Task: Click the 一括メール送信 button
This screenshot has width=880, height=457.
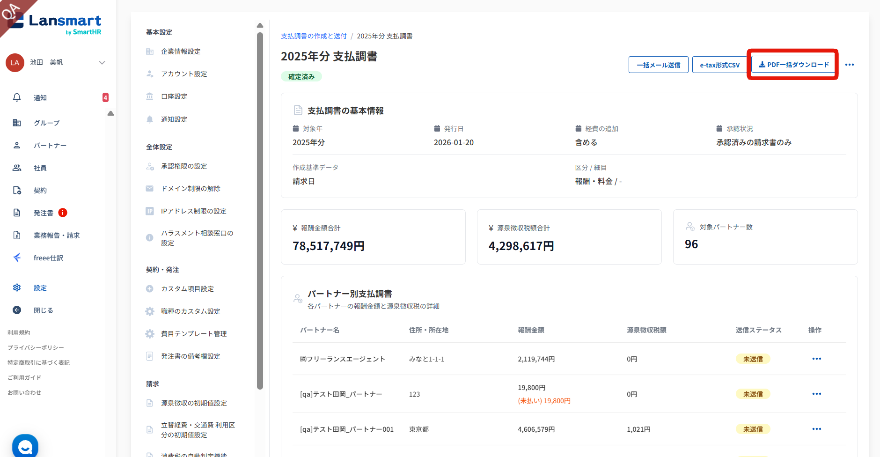Action: click(658, 65)
